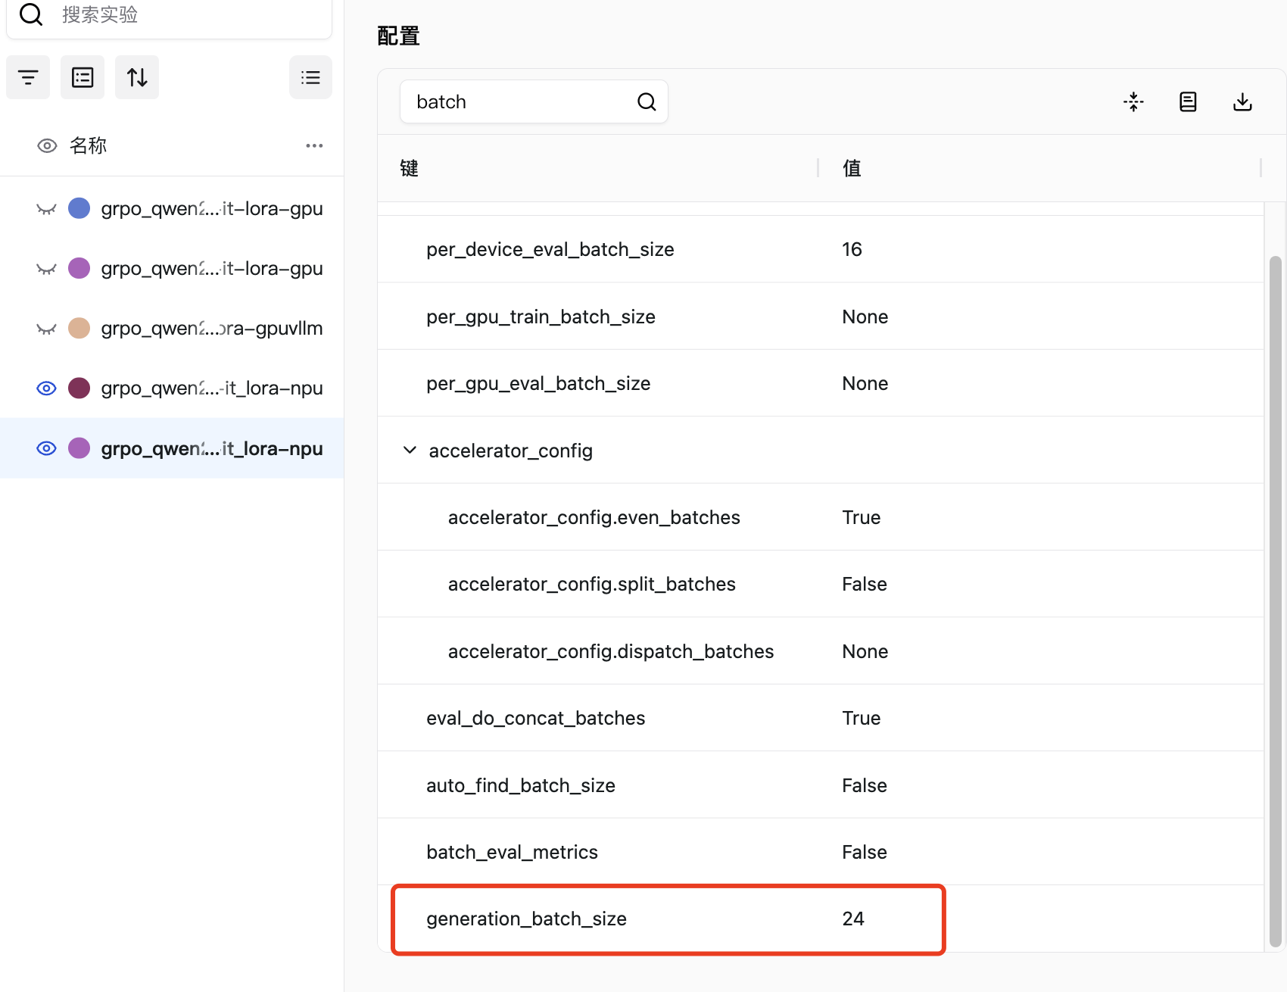Pick the tan color dot of gpuvllm experiment

[79, 328]
